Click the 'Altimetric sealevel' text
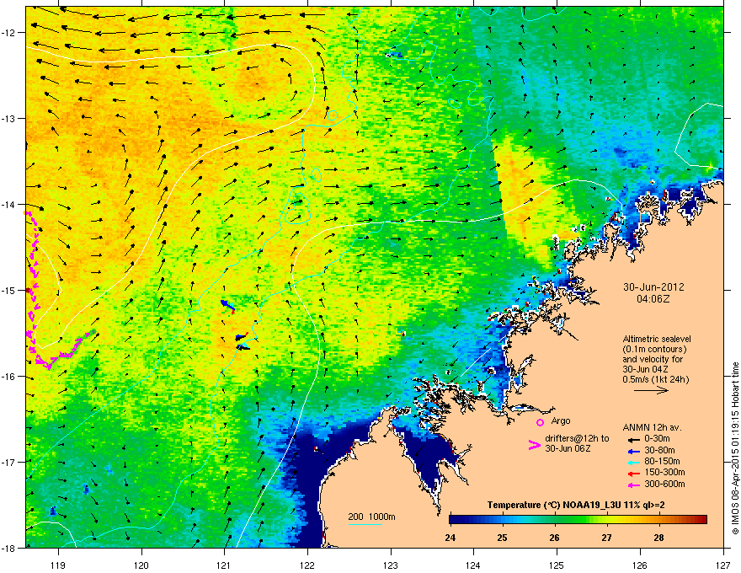Screen dimensions: 741x573 point(657,339)
